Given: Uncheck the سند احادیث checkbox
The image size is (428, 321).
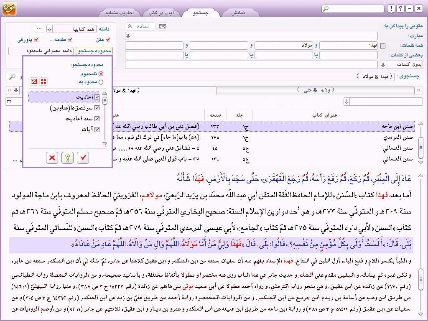Looking at the screenshot, I should click(97, 119).
